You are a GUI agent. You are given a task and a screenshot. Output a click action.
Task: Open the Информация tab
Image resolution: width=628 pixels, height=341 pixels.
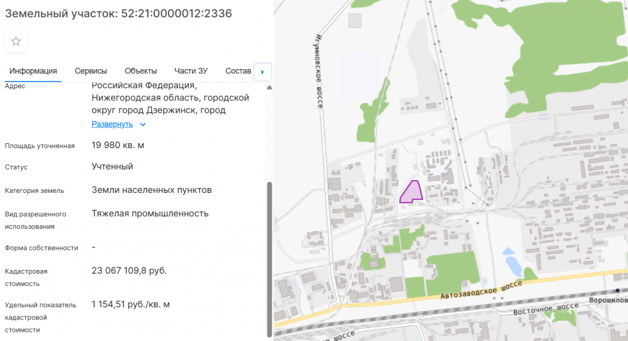pos(33,71)
